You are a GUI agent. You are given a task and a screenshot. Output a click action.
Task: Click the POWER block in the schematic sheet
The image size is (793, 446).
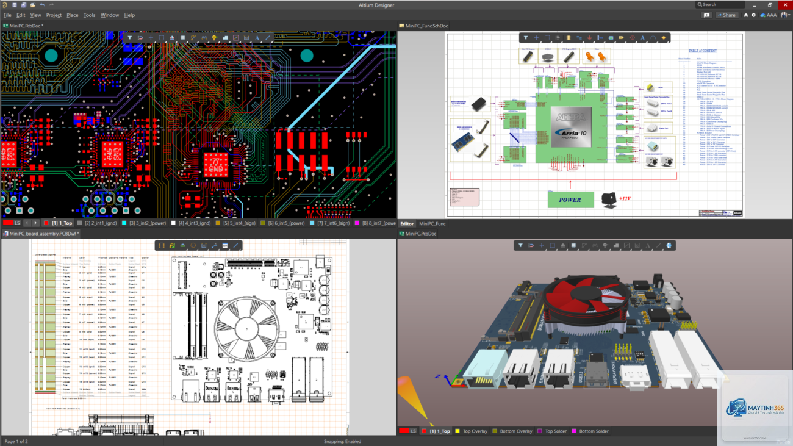(570, 200)
